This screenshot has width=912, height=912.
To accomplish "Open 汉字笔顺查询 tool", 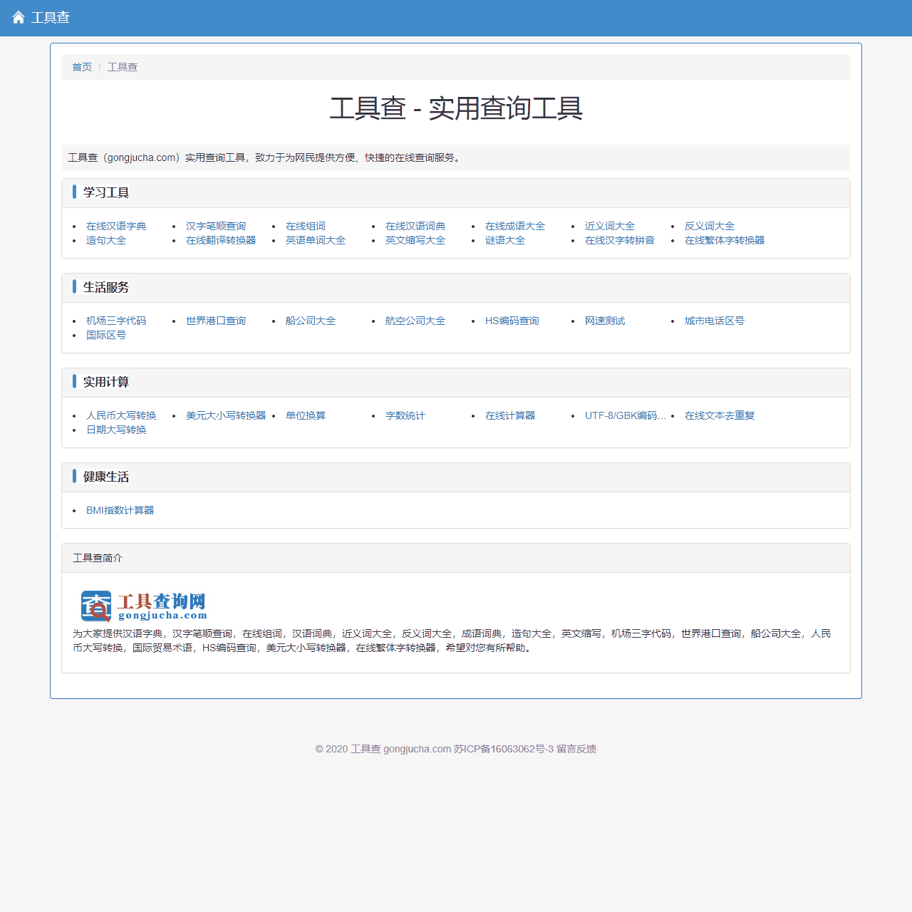I will [x=216, y=226].
